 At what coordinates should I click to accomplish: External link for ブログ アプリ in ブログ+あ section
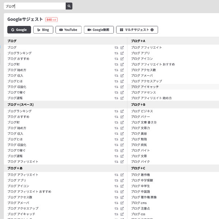[122, 180]
